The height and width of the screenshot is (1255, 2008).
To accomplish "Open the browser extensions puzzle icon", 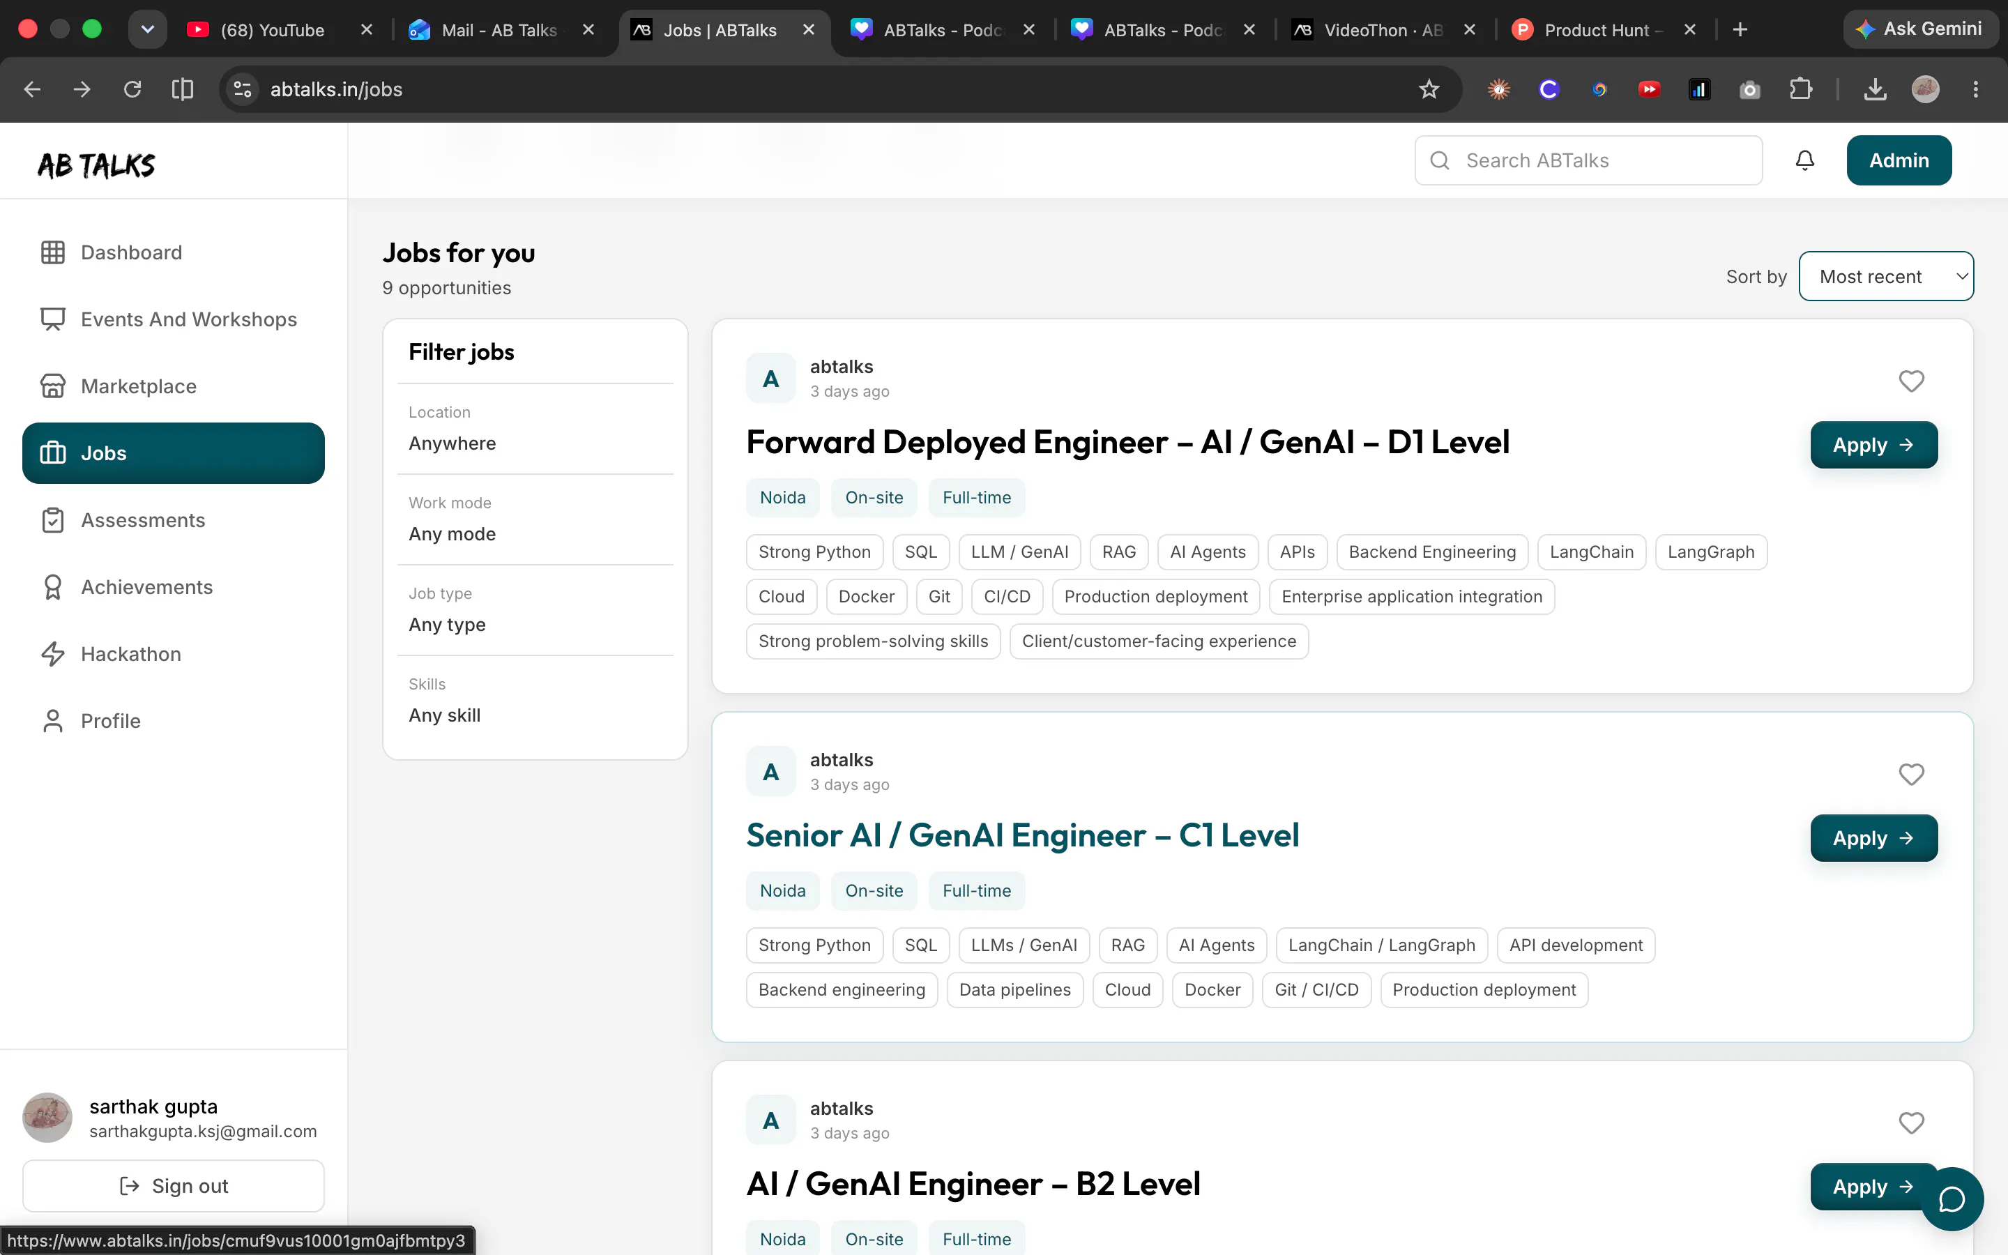I will [1800, 89].
